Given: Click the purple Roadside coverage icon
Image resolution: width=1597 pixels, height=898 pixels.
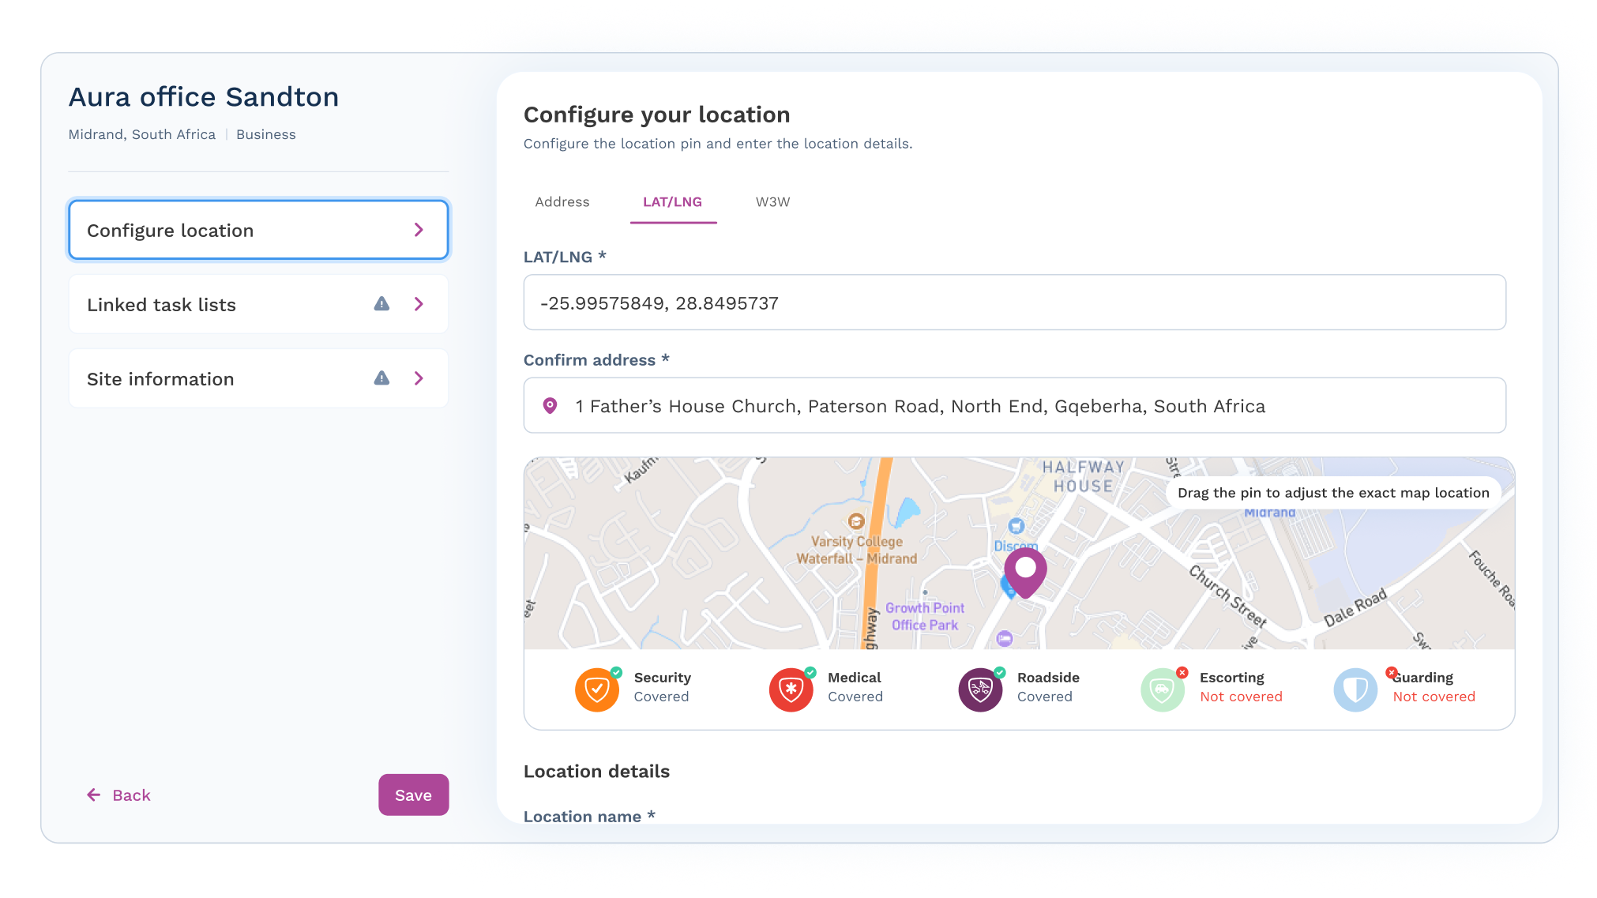Looking at the screenshot, I should (x=980, y=689).
